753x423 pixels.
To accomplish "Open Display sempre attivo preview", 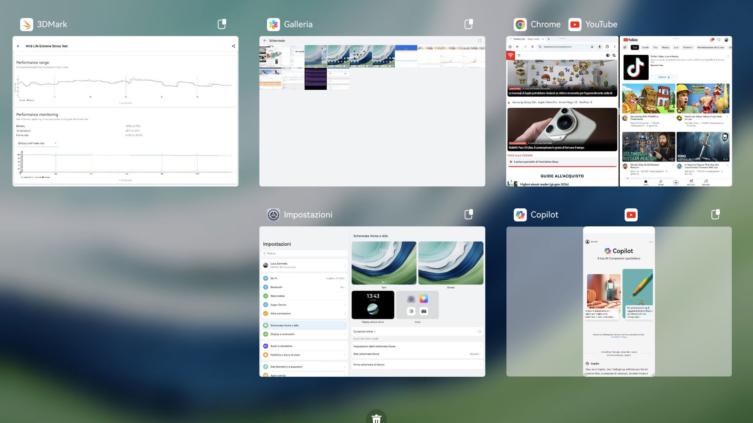I will (x=373, y=305).
